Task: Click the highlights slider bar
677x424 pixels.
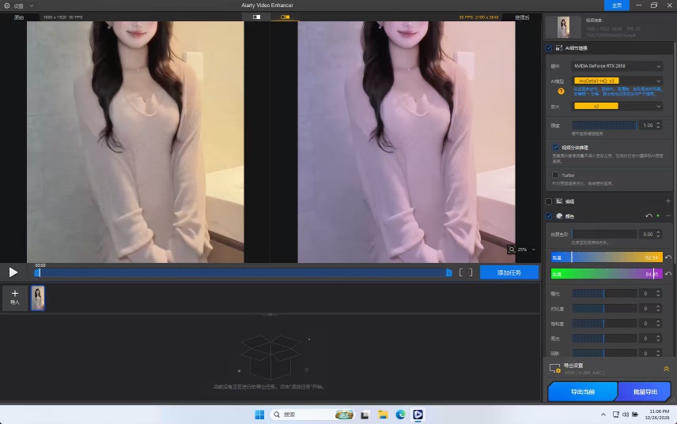Action: click(x=604, y=338)
